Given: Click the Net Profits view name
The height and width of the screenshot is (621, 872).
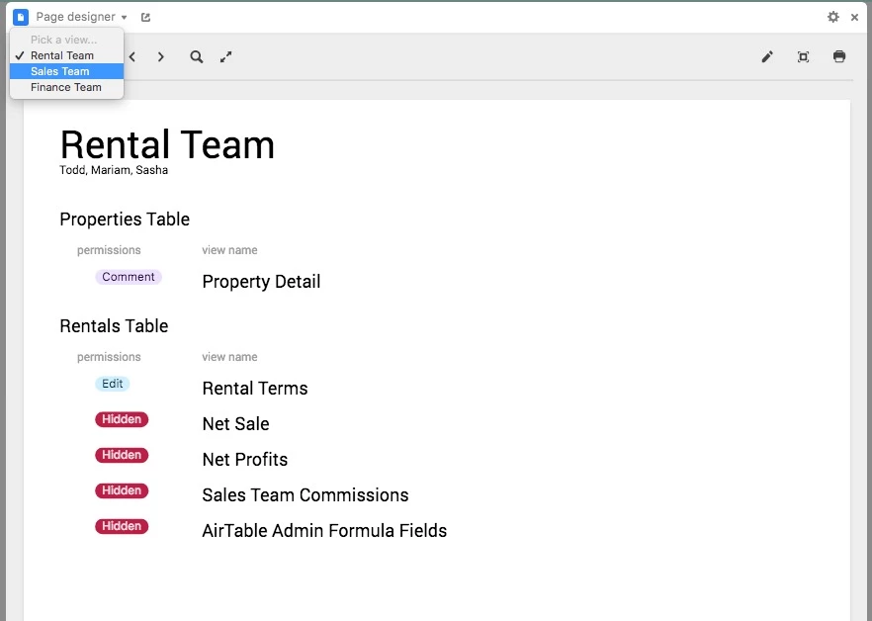Looking at the screenshot, I should [x=245, y=460].
